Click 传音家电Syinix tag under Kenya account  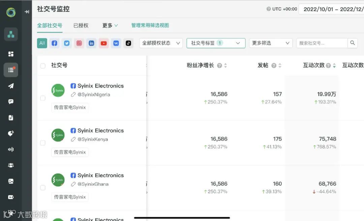(x=70, y=152)
